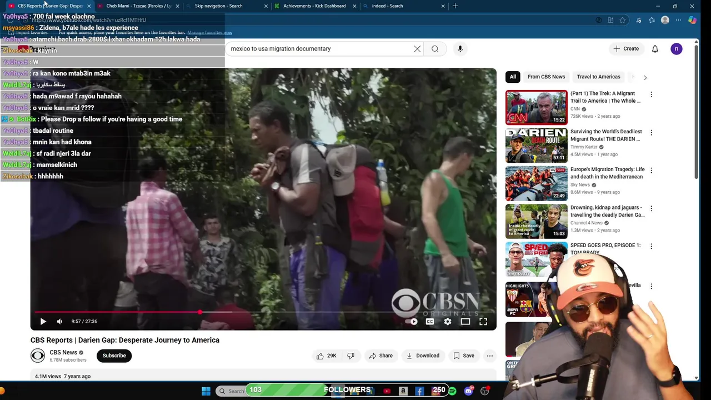Image resolution: width=711 pixels, height=400 pixels.
Task: Open options for The Trek CNN video
Action: [651, 94]
